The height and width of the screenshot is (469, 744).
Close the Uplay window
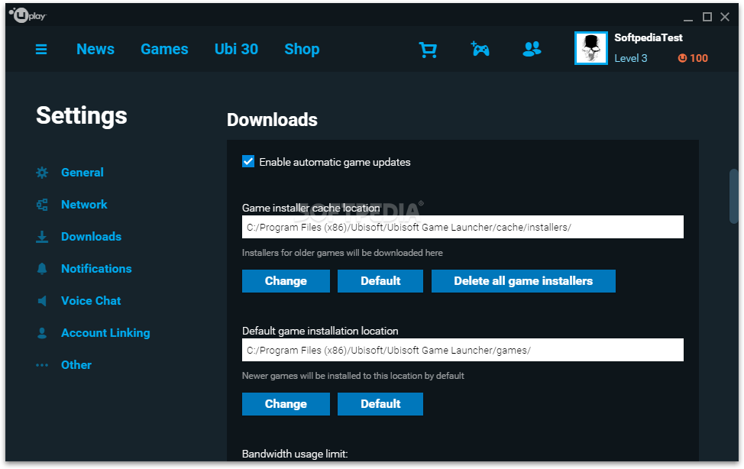(x=725, y=17)
